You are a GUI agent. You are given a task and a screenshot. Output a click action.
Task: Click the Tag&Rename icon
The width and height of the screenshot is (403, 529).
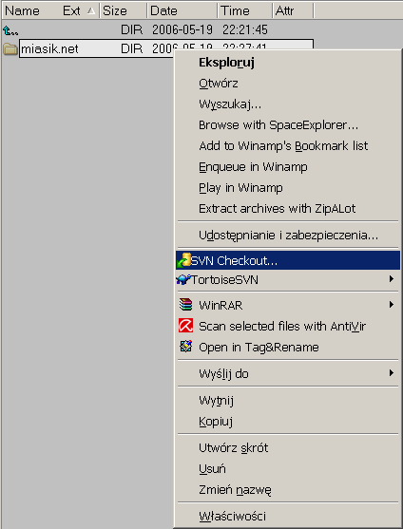185,347
